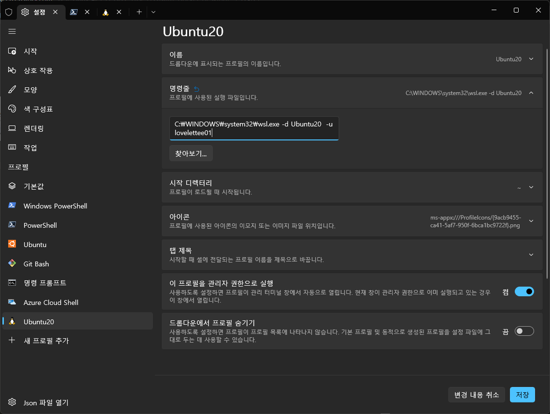Click the plus icon beside 새 프로필 추가
Screen dimensions: 550x414
(12, 340)
